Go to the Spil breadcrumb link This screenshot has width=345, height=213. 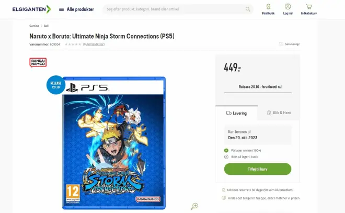point(46,25)
